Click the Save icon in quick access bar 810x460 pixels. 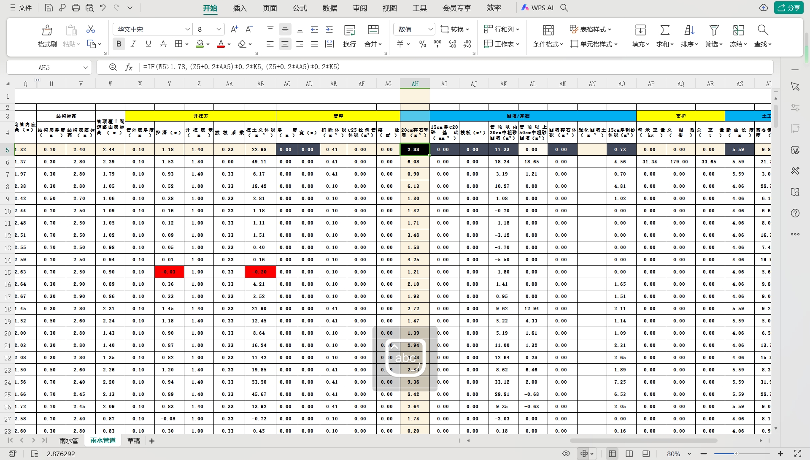coord(49,8)
